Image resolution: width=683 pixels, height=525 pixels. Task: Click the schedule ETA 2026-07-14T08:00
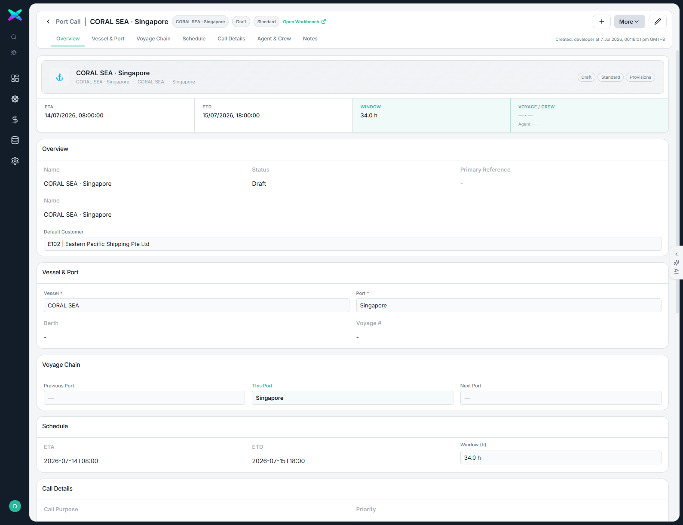point(71,461)
